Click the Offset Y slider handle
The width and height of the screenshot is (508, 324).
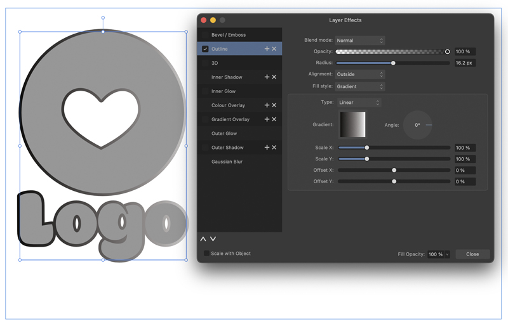click(x=394, y=181)
